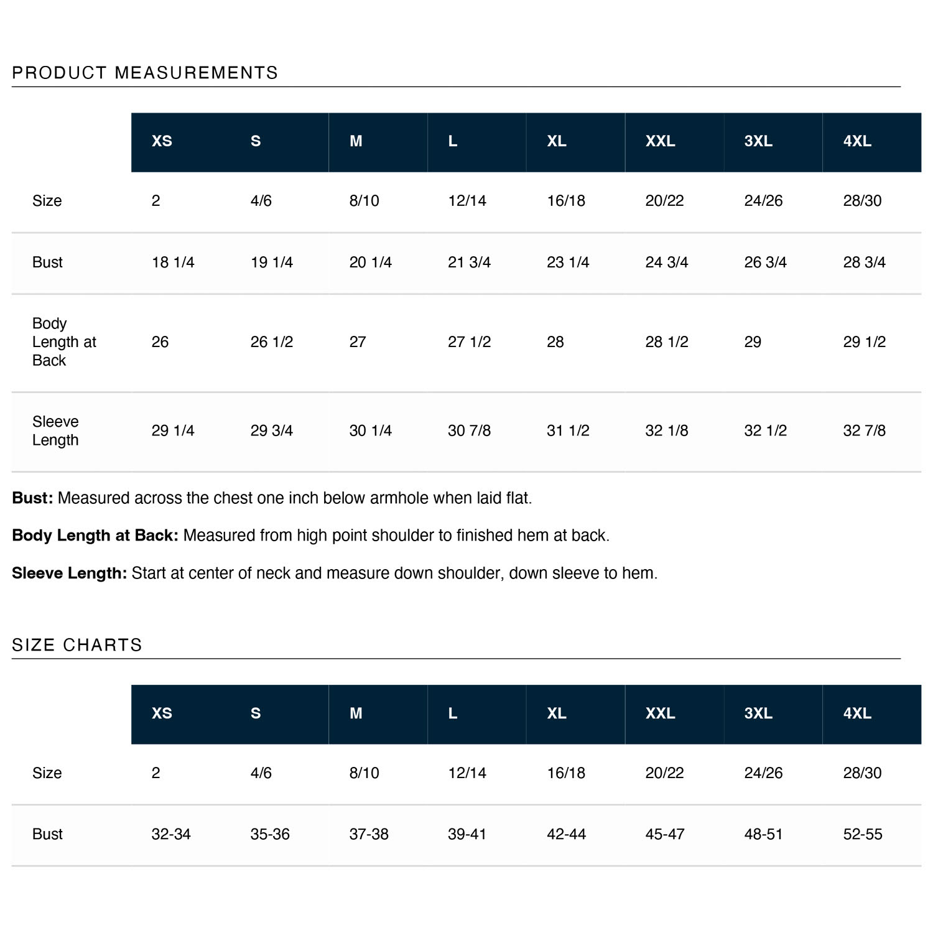
Task: Click the Size Charts heading
Action: pyautogui.click(x=77, y=645)
